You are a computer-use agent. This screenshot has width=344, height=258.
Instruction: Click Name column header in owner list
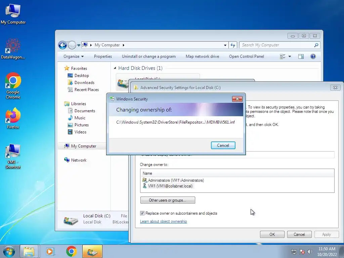click(237, 173)
